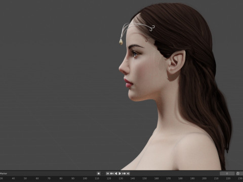Jump to the timeline start frame
243x182 pixels.
(x=108, y=173)
